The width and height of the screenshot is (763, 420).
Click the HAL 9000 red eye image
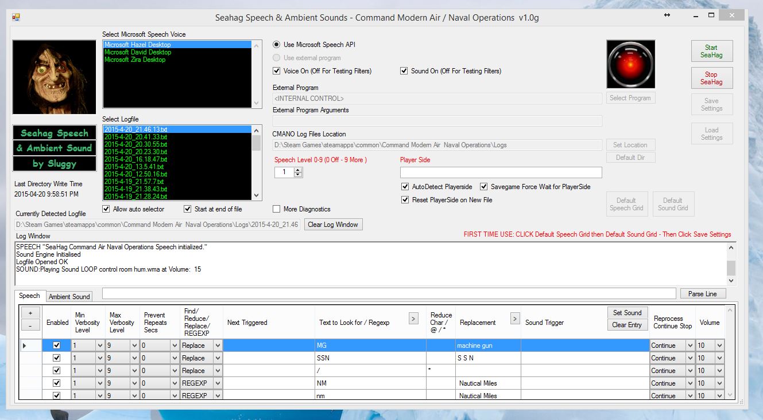[630, 64]
